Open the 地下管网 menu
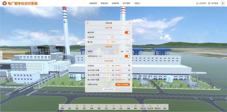The height and width of the screenshot is (112, 227). click(x=126, y=3)
